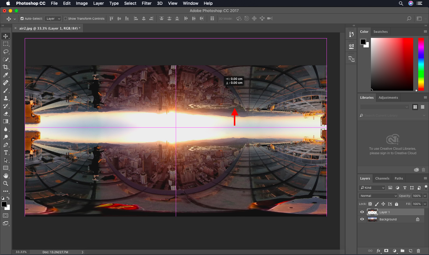Hide the Background layer

tap(362, 219)
